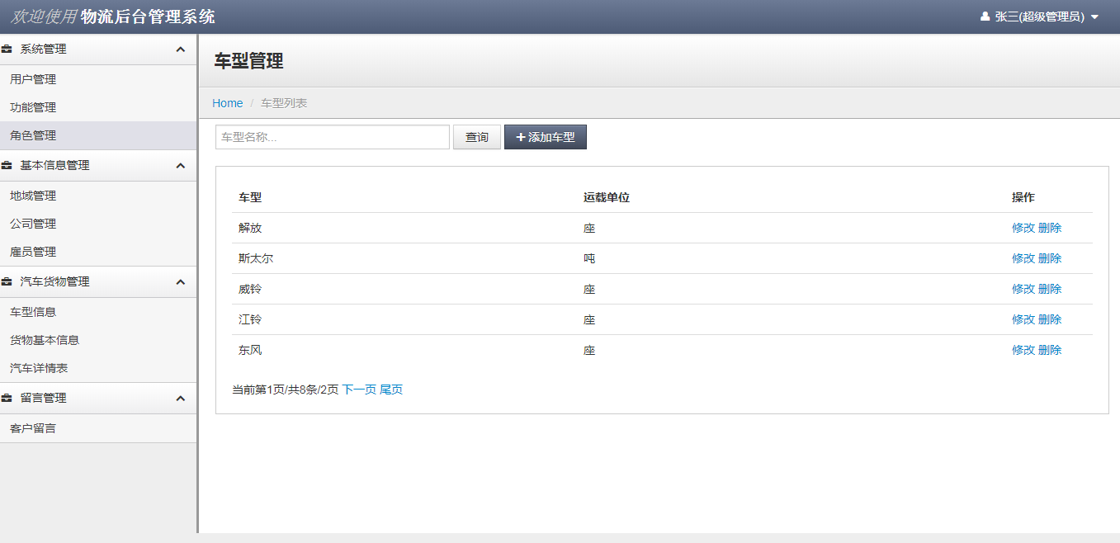This screenshot has height=543, width=1120.
Task: Select 角色管理 menu item
Action: pyautogui.click(x=98, y=135)
